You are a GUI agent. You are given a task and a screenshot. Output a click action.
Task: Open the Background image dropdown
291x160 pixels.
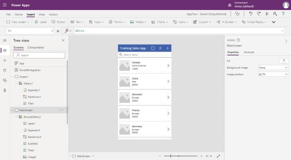(x=273, y=68)
